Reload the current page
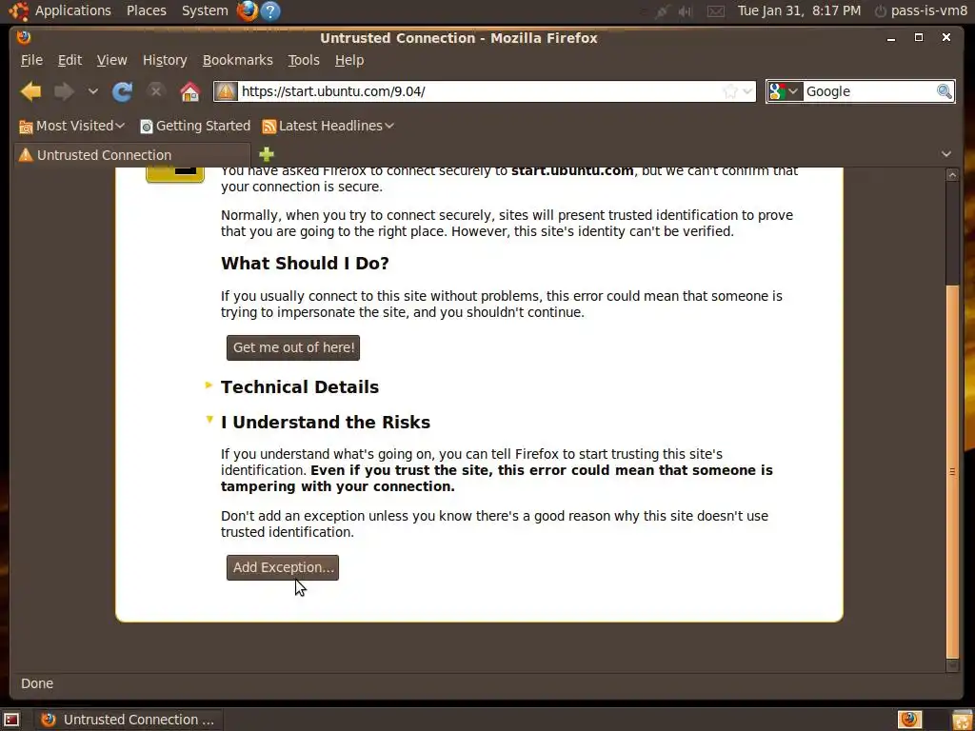Viewport: 975px width, 731px height. 122,91
